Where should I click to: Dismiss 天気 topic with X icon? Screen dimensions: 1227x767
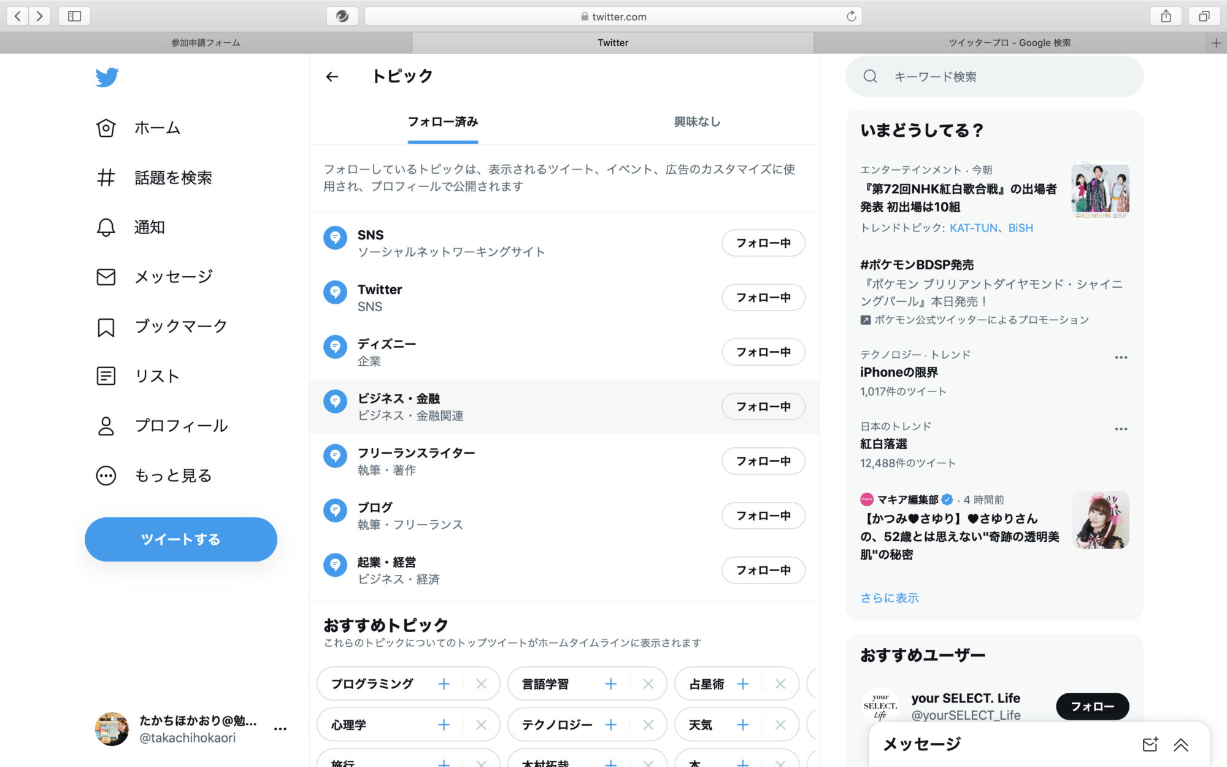(x=780, y=725)
